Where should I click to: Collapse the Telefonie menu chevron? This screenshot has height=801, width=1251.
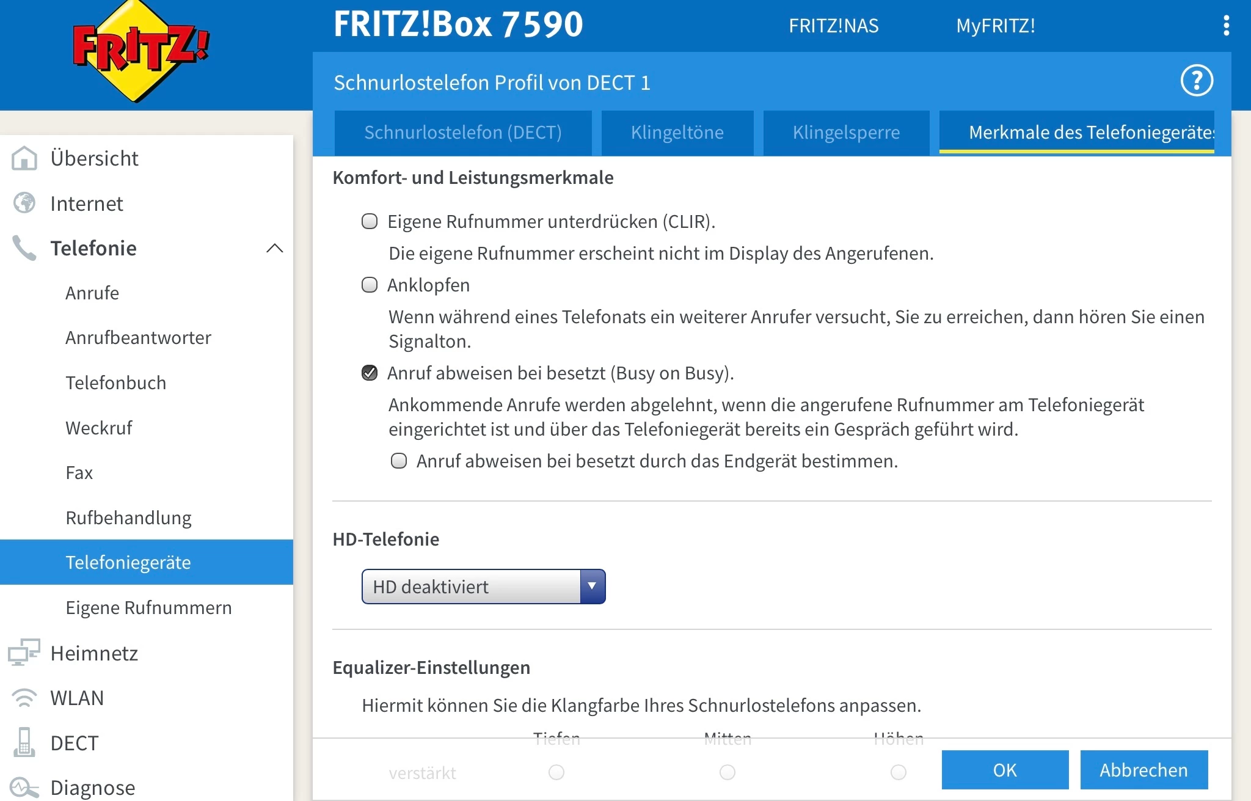tap(275, 248)
